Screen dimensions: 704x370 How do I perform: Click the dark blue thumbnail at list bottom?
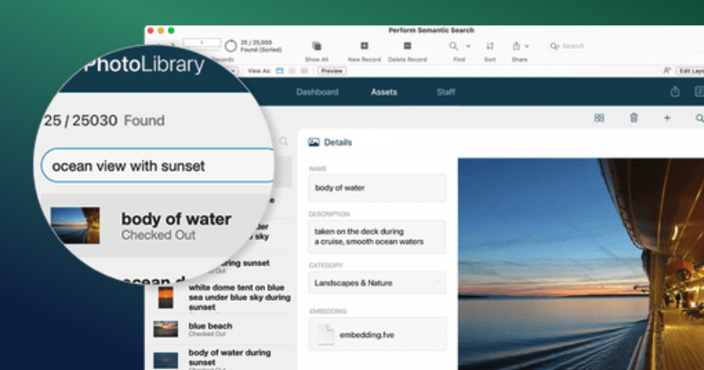165,360
